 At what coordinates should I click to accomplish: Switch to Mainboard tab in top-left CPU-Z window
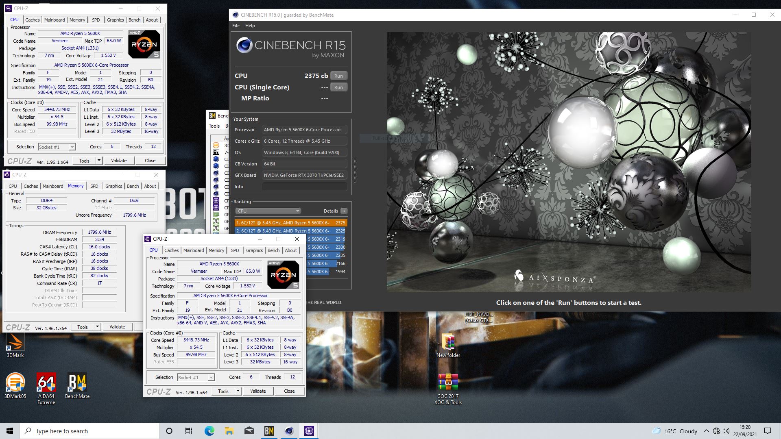55,20
